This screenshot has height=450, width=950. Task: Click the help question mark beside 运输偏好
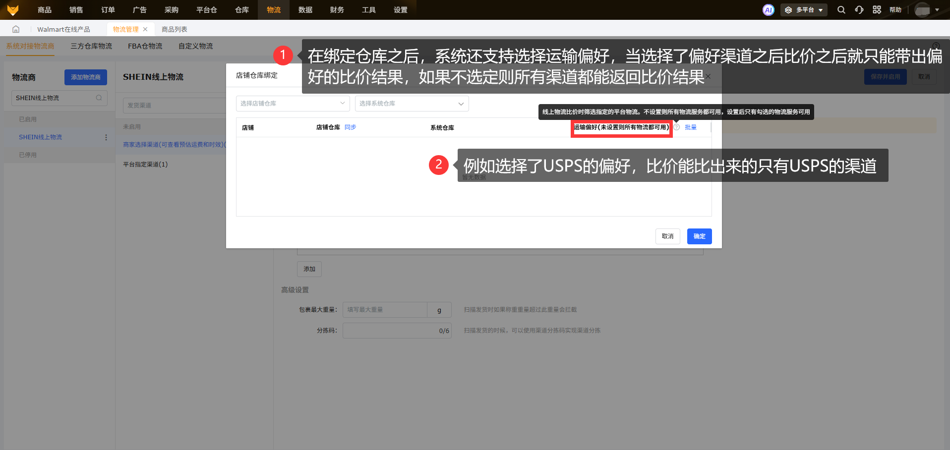pyautogui.click(x=677, y=127)
